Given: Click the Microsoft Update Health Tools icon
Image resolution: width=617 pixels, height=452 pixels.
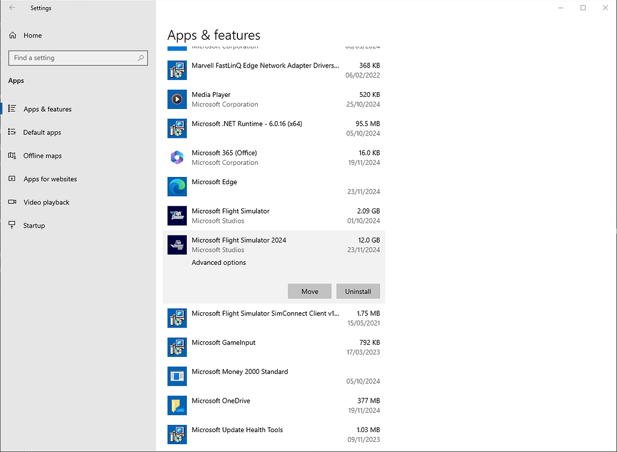Looking at the screenshot, I should (177, 435).
